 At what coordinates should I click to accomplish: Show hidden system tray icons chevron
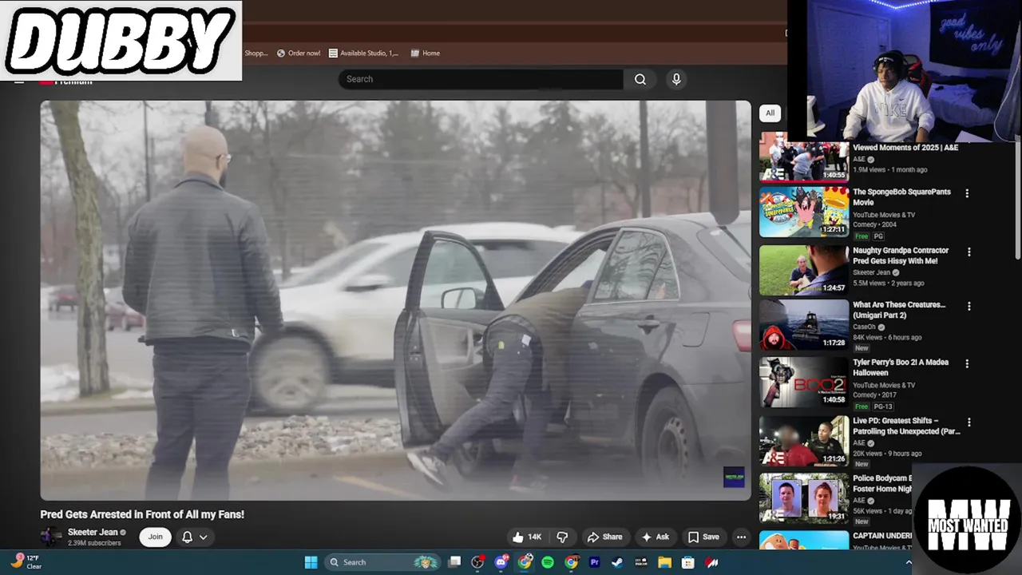tap(908, 562)
